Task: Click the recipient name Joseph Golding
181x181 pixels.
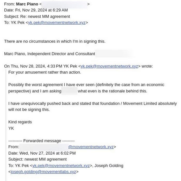Action: pos(109,166)
